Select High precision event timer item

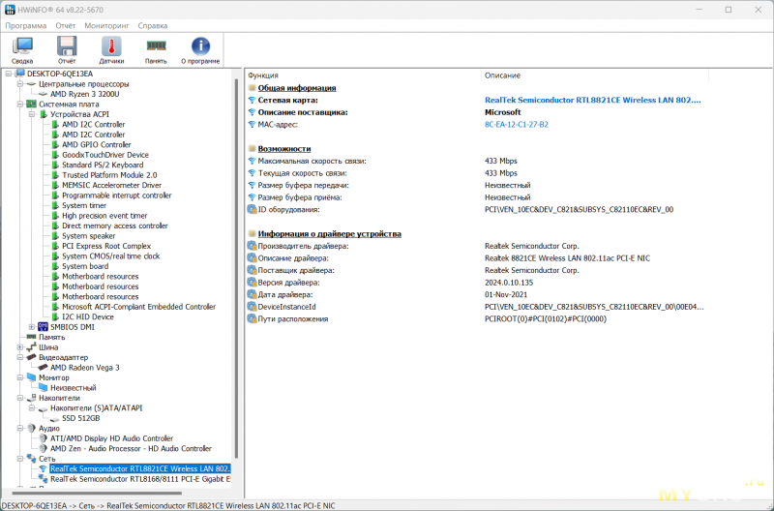point(104,216)
